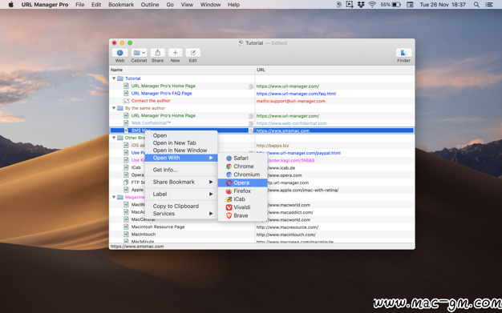Viewport: 502px width, 313px height.
Task: Select Open in New Tab
Action: click(181, 143)
